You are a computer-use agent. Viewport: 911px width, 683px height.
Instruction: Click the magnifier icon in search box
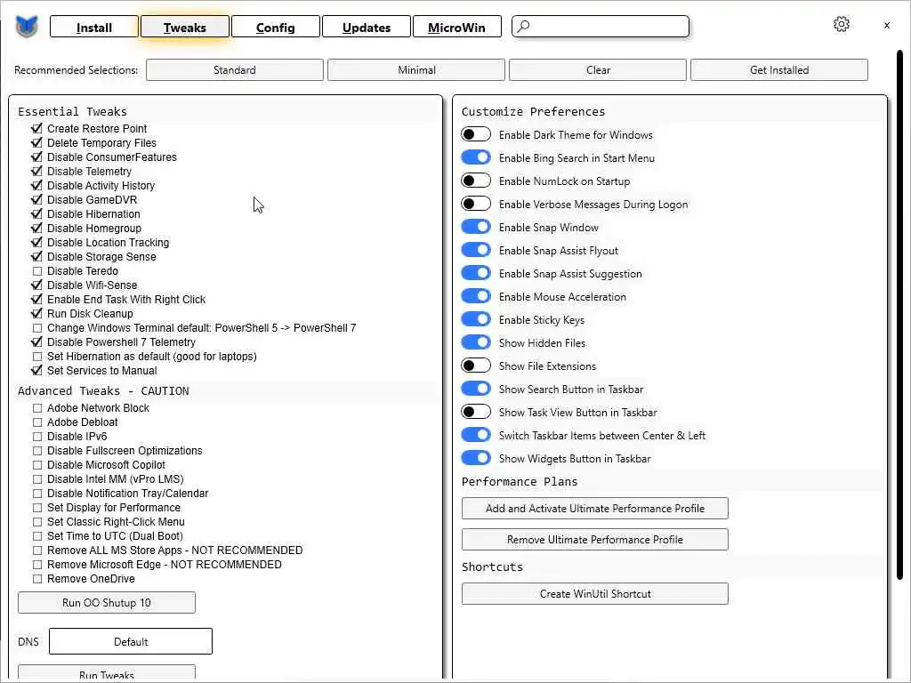coord(523,27)
